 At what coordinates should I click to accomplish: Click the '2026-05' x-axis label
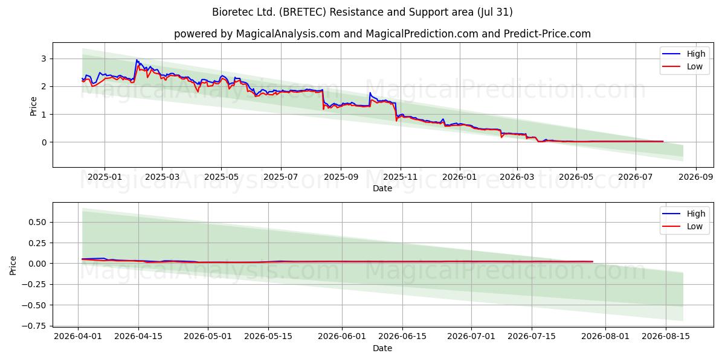576,177
